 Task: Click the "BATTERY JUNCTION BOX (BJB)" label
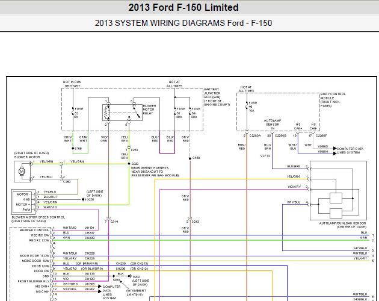[212, 93]
